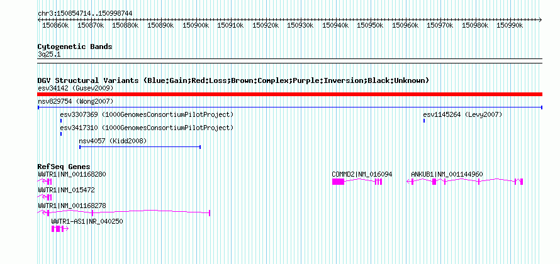Click the small esv3307369 variant marker
560x264 pixels.
(x=61, y=121)
